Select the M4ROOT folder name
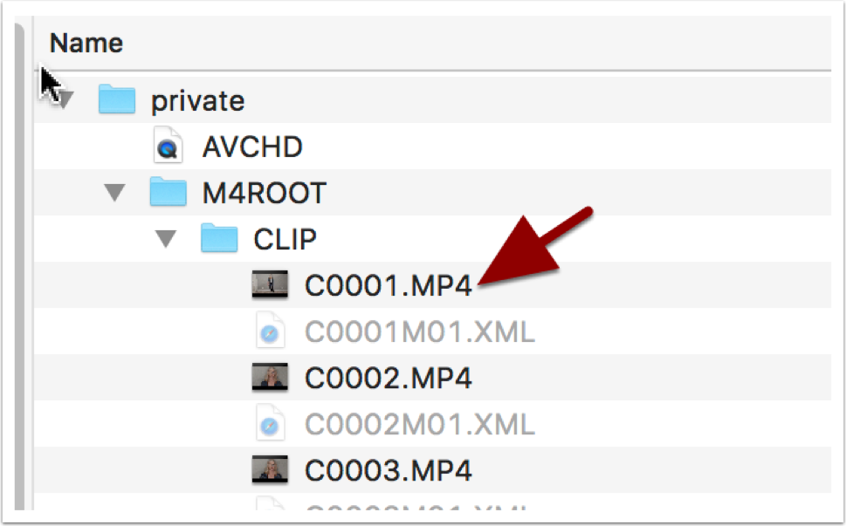 [x=265, y=194]
